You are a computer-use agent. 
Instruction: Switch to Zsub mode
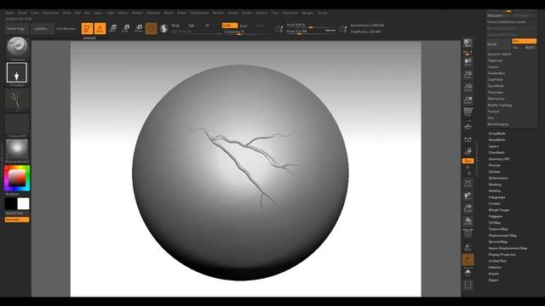(244, 25)
